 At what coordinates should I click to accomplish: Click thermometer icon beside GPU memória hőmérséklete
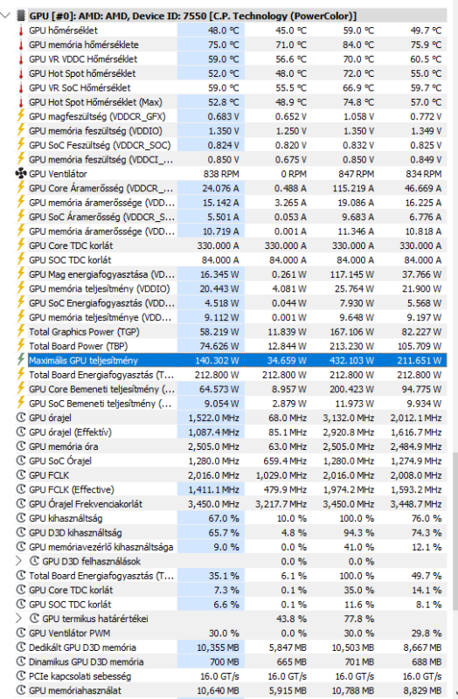[x=20, y=45]
